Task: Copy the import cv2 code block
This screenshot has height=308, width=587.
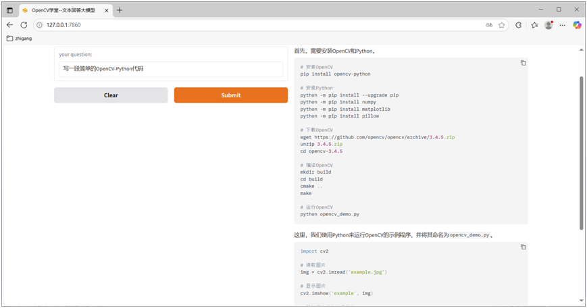Action: 523,247
